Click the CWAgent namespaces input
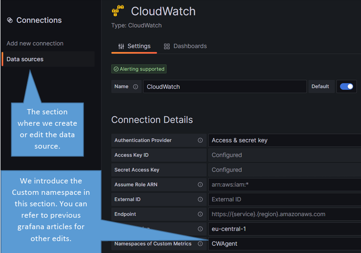Screen dimensions: 361x253 point(285,243)
